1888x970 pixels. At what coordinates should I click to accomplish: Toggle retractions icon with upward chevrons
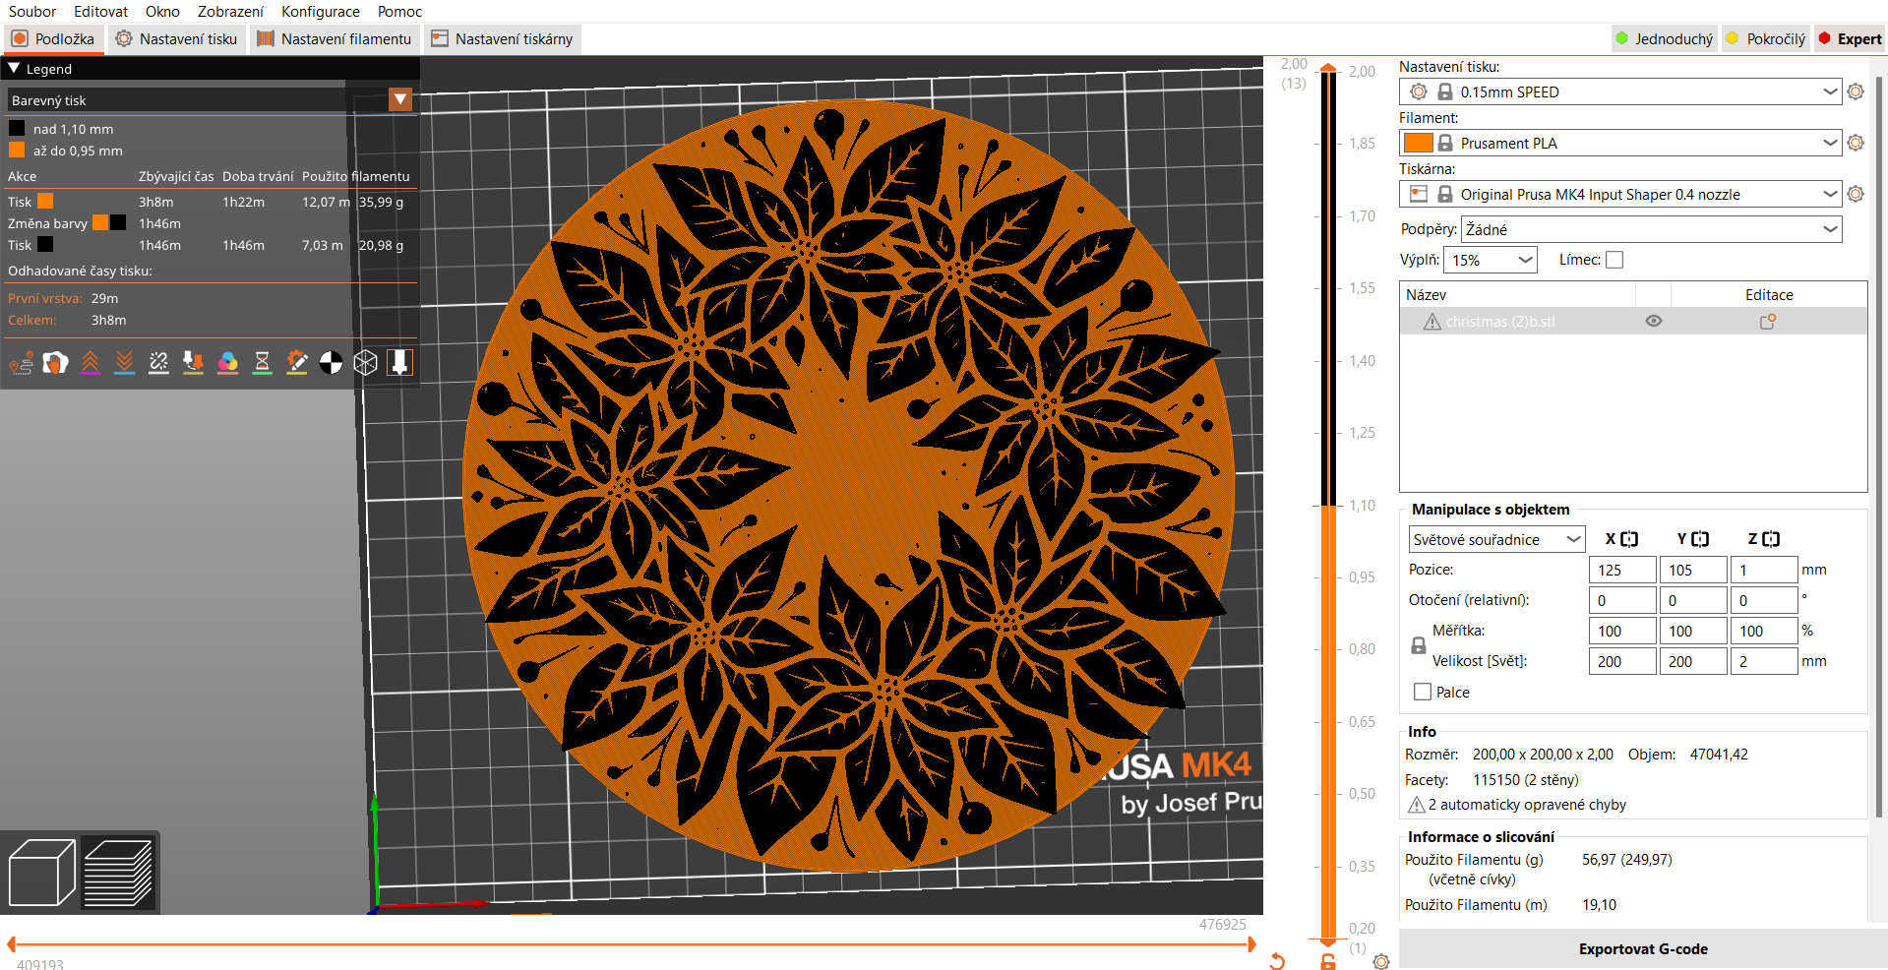point(91,363)
